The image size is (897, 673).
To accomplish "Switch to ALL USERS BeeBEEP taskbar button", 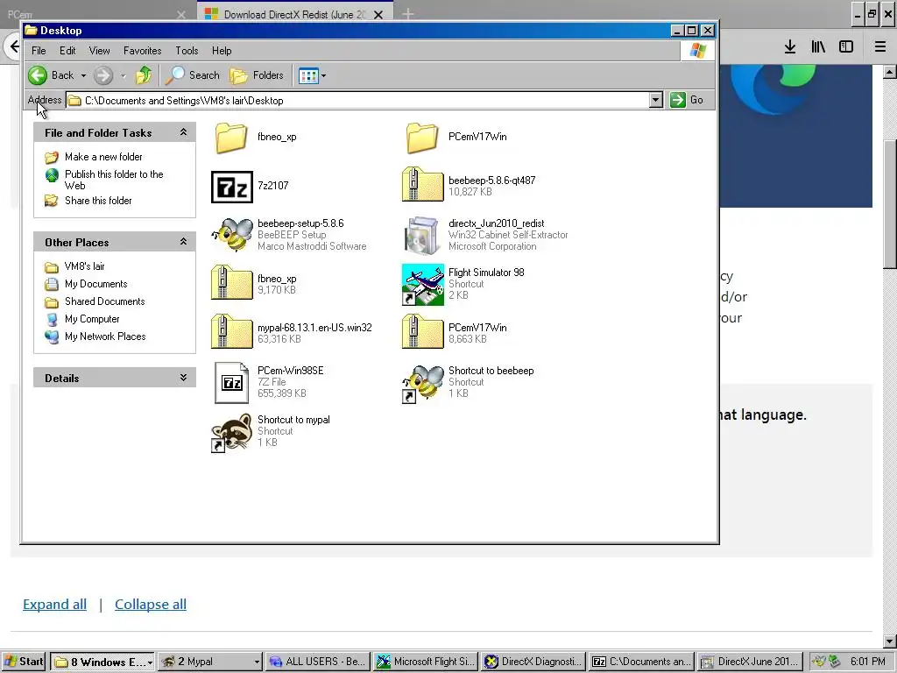I will pyautogui.click(x=317, y=662).
